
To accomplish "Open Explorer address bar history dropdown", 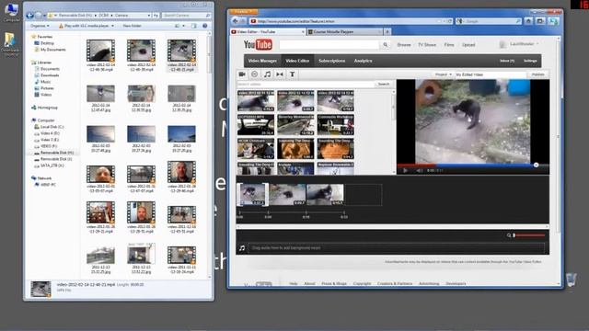I will (x=149, y=16).
